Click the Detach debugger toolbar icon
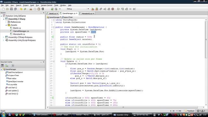 click(105, 9)
